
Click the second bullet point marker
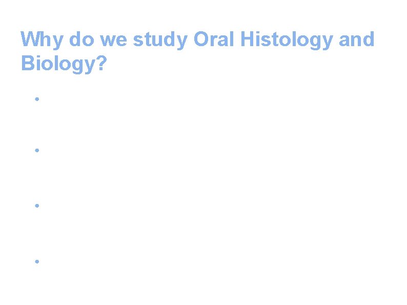(37, 150)
